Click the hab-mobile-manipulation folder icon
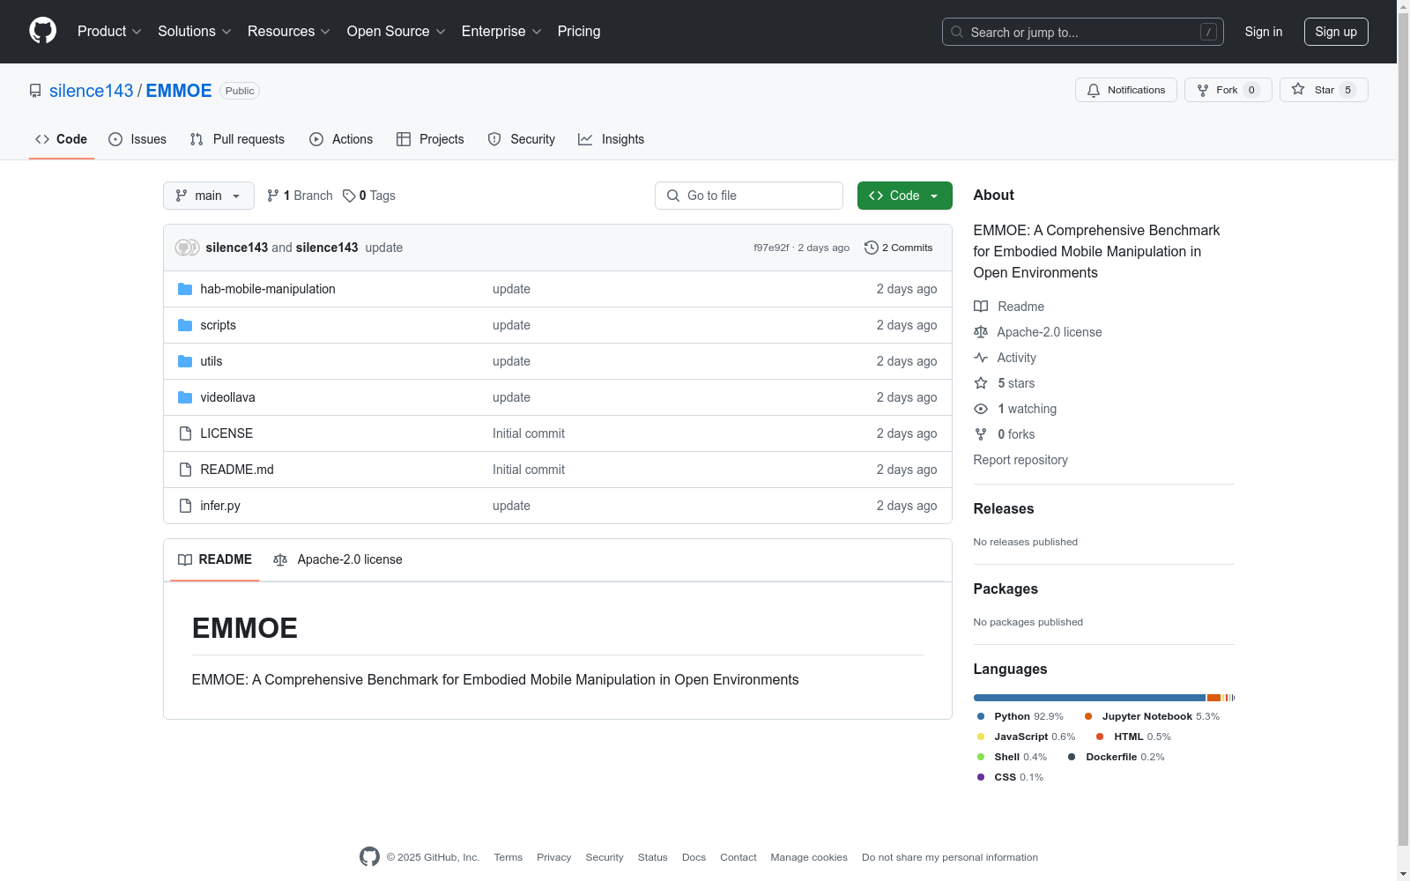 [x=185, y=289]
